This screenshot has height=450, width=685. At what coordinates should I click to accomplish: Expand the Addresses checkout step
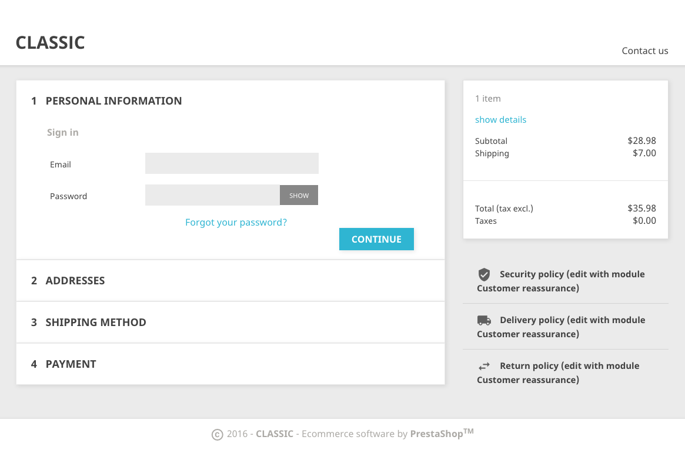(x=75, y=281)
